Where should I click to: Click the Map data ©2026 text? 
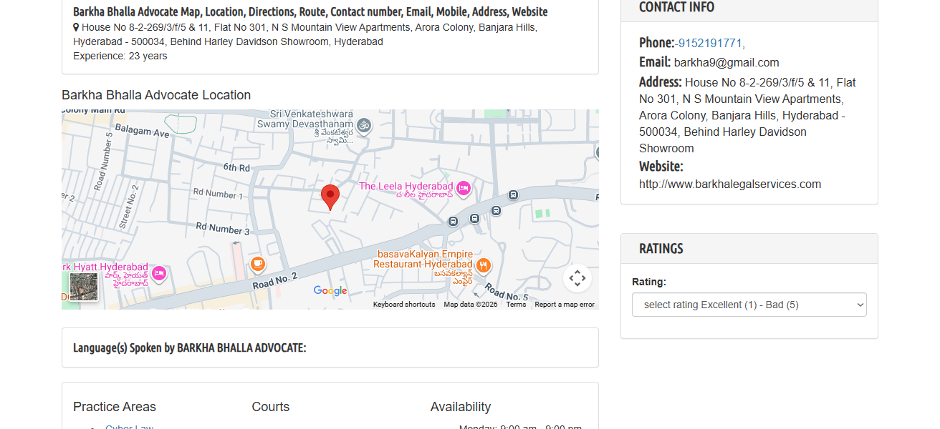[x=470, y=305]
